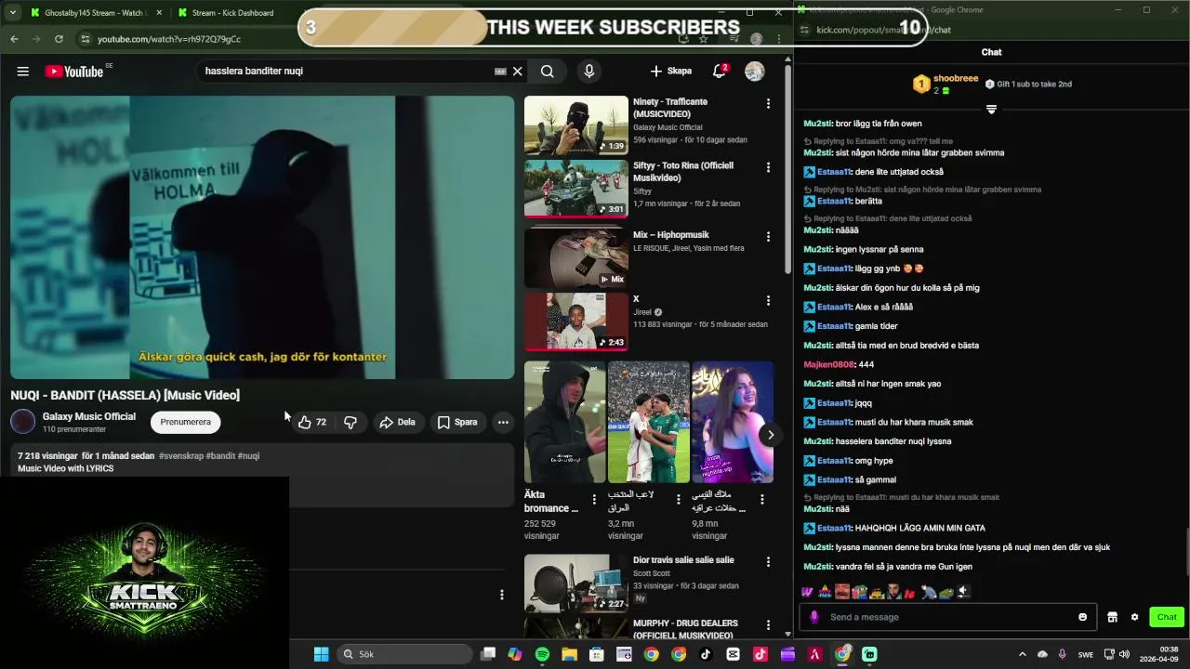Open the volume control in system tray
The image size is (1190, 669).
(1124, 654)
